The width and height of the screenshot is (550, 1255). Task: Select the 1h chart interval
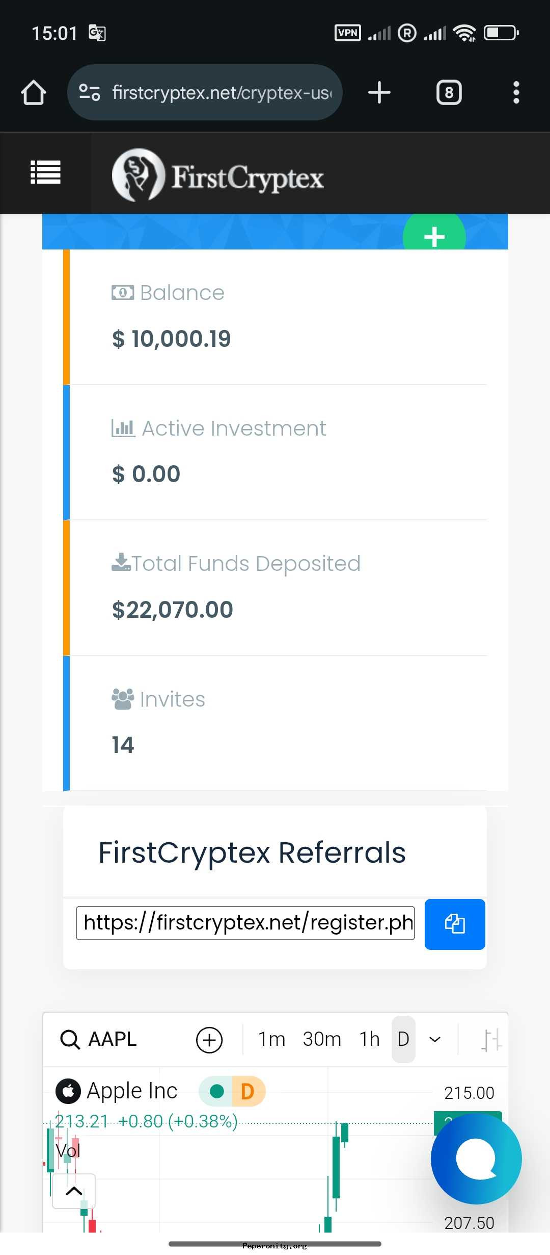[x=370, y=1039]
